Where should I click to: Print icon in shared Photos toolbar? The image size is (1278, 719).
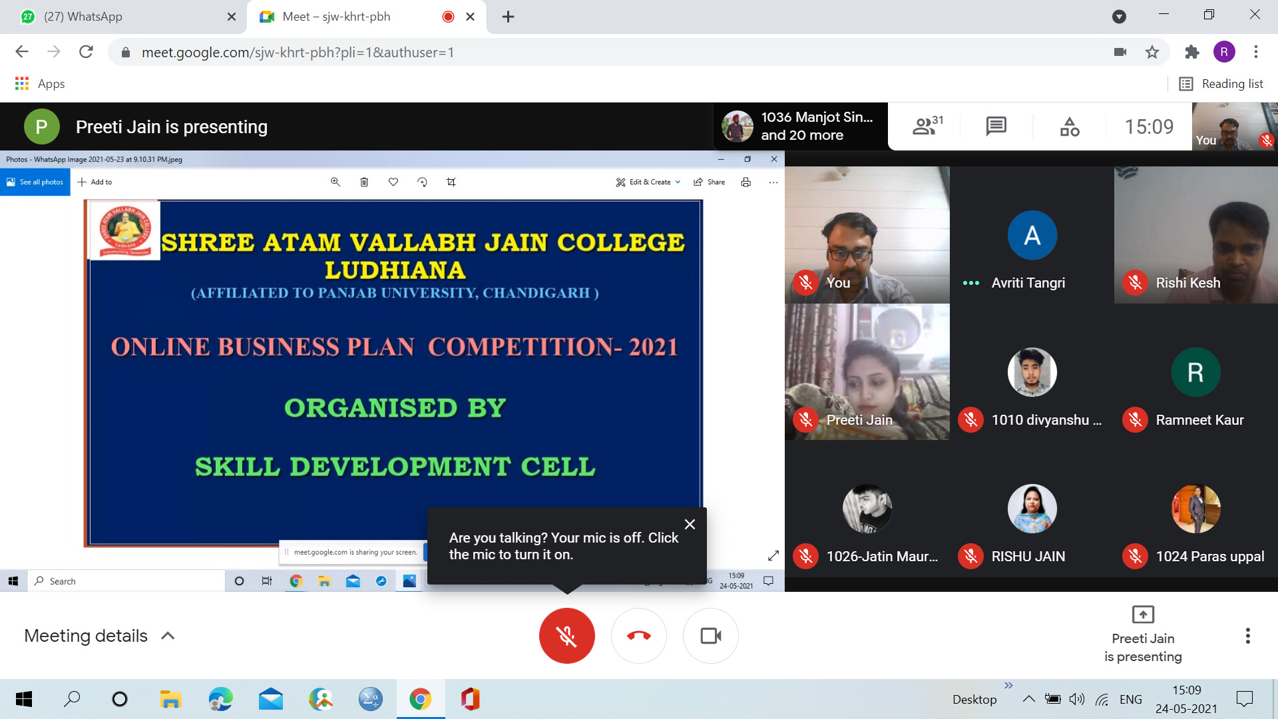point(746,182)
